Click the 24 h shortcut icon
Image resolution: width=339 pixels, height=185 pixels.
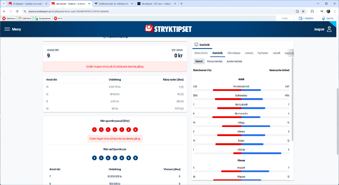[58, 18]
